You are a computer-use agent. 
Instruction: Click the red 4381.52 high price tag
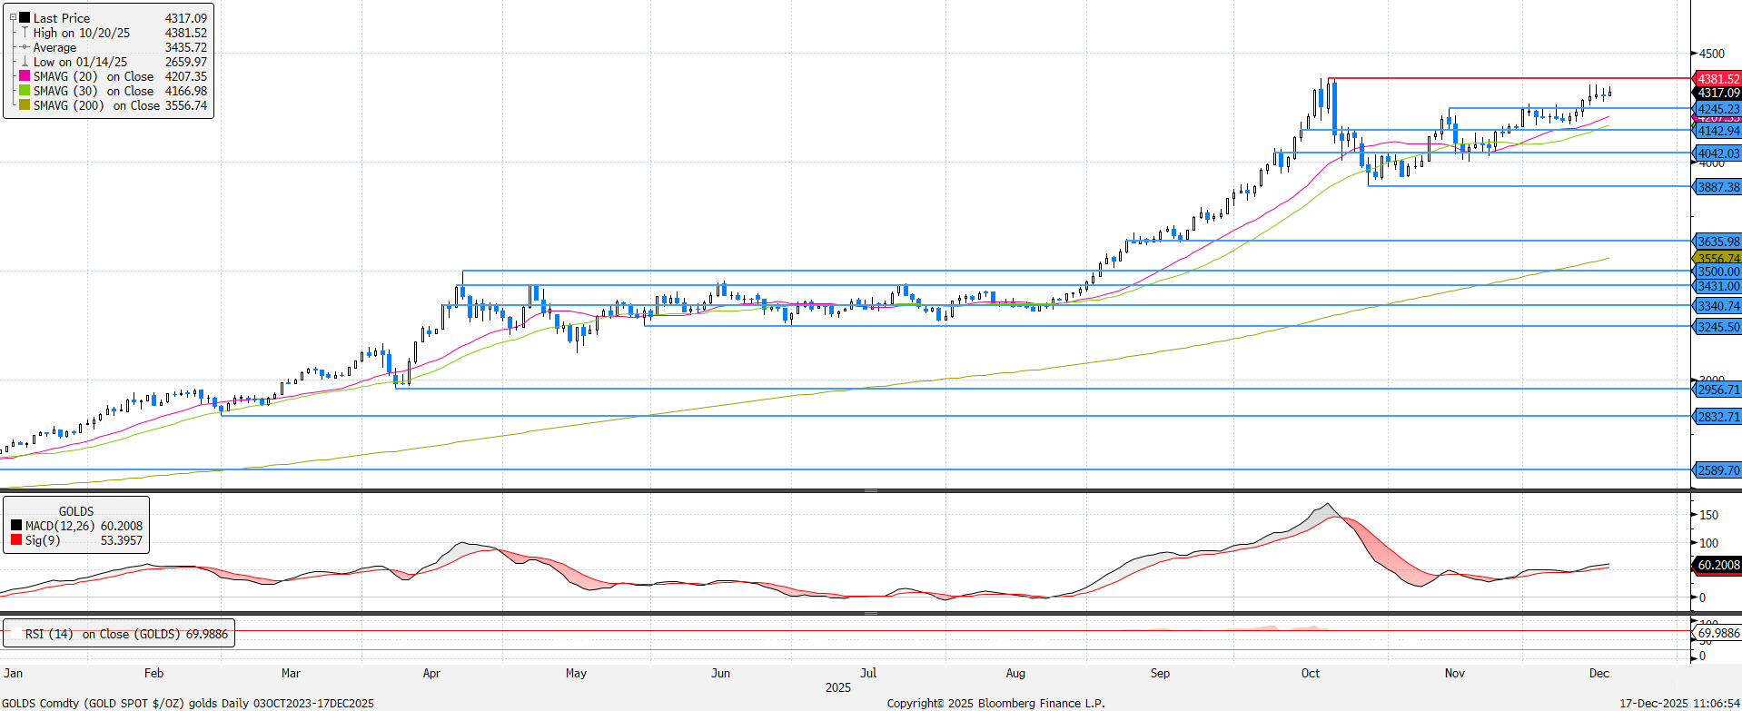tap(1717, 79)
